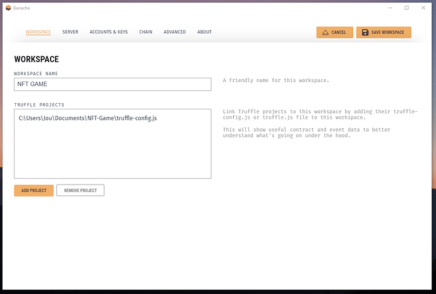
Task: Click the Workspace Name label
Action: coord(36,74)
